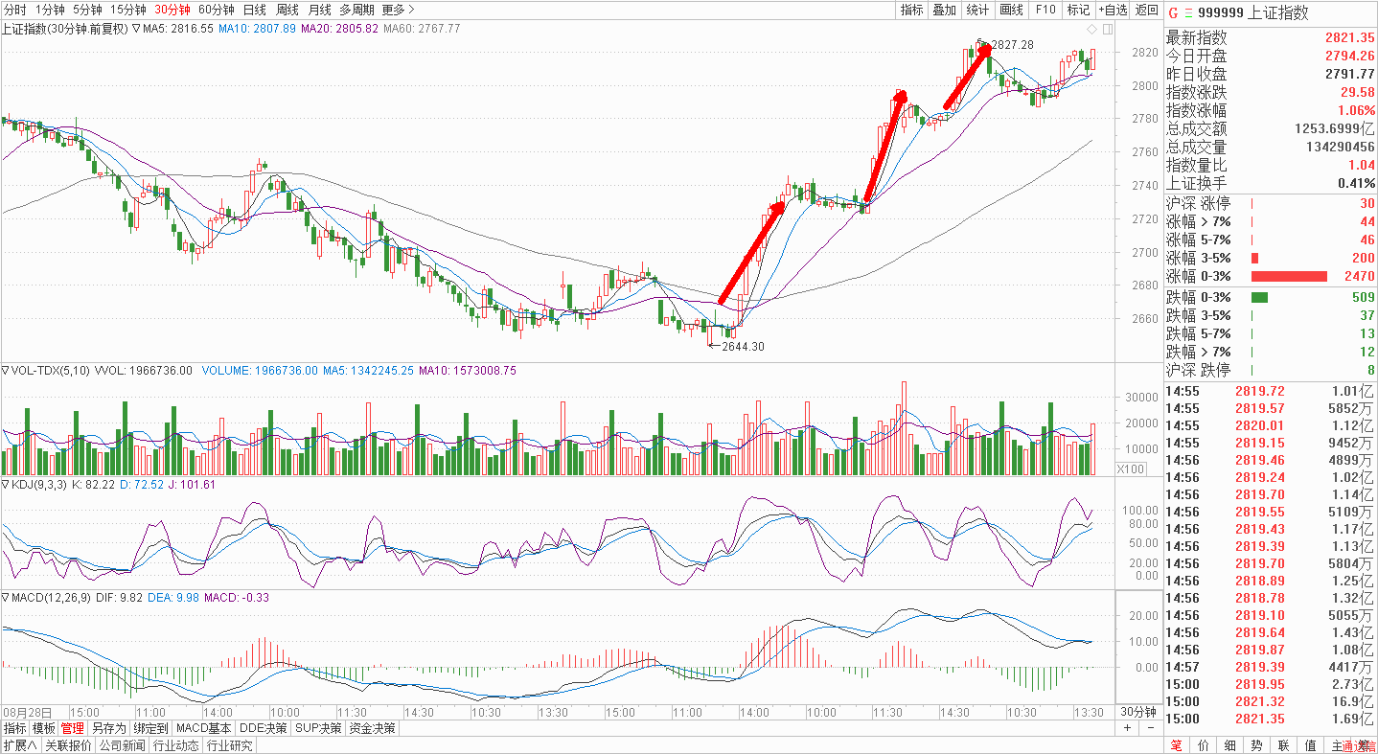The image size is (1378, 754).
Task: Open the 更多 periods dropdown
Action: (x=398, y=10)
